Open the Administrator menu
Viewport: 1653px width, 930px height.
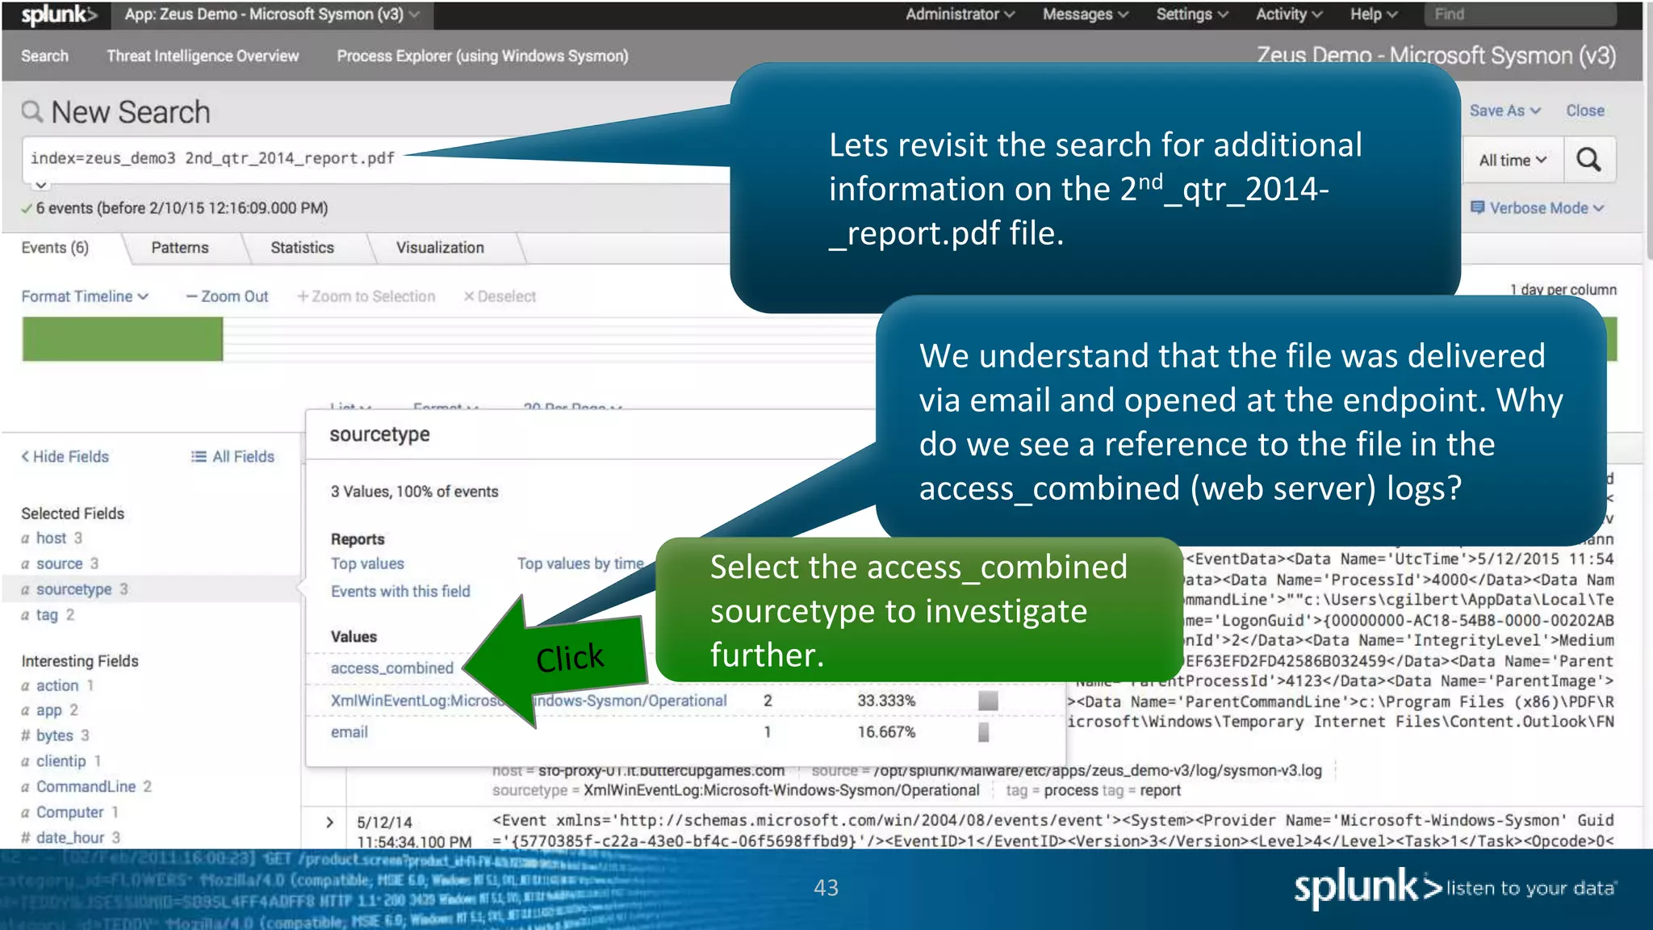[x=960, y=15]
